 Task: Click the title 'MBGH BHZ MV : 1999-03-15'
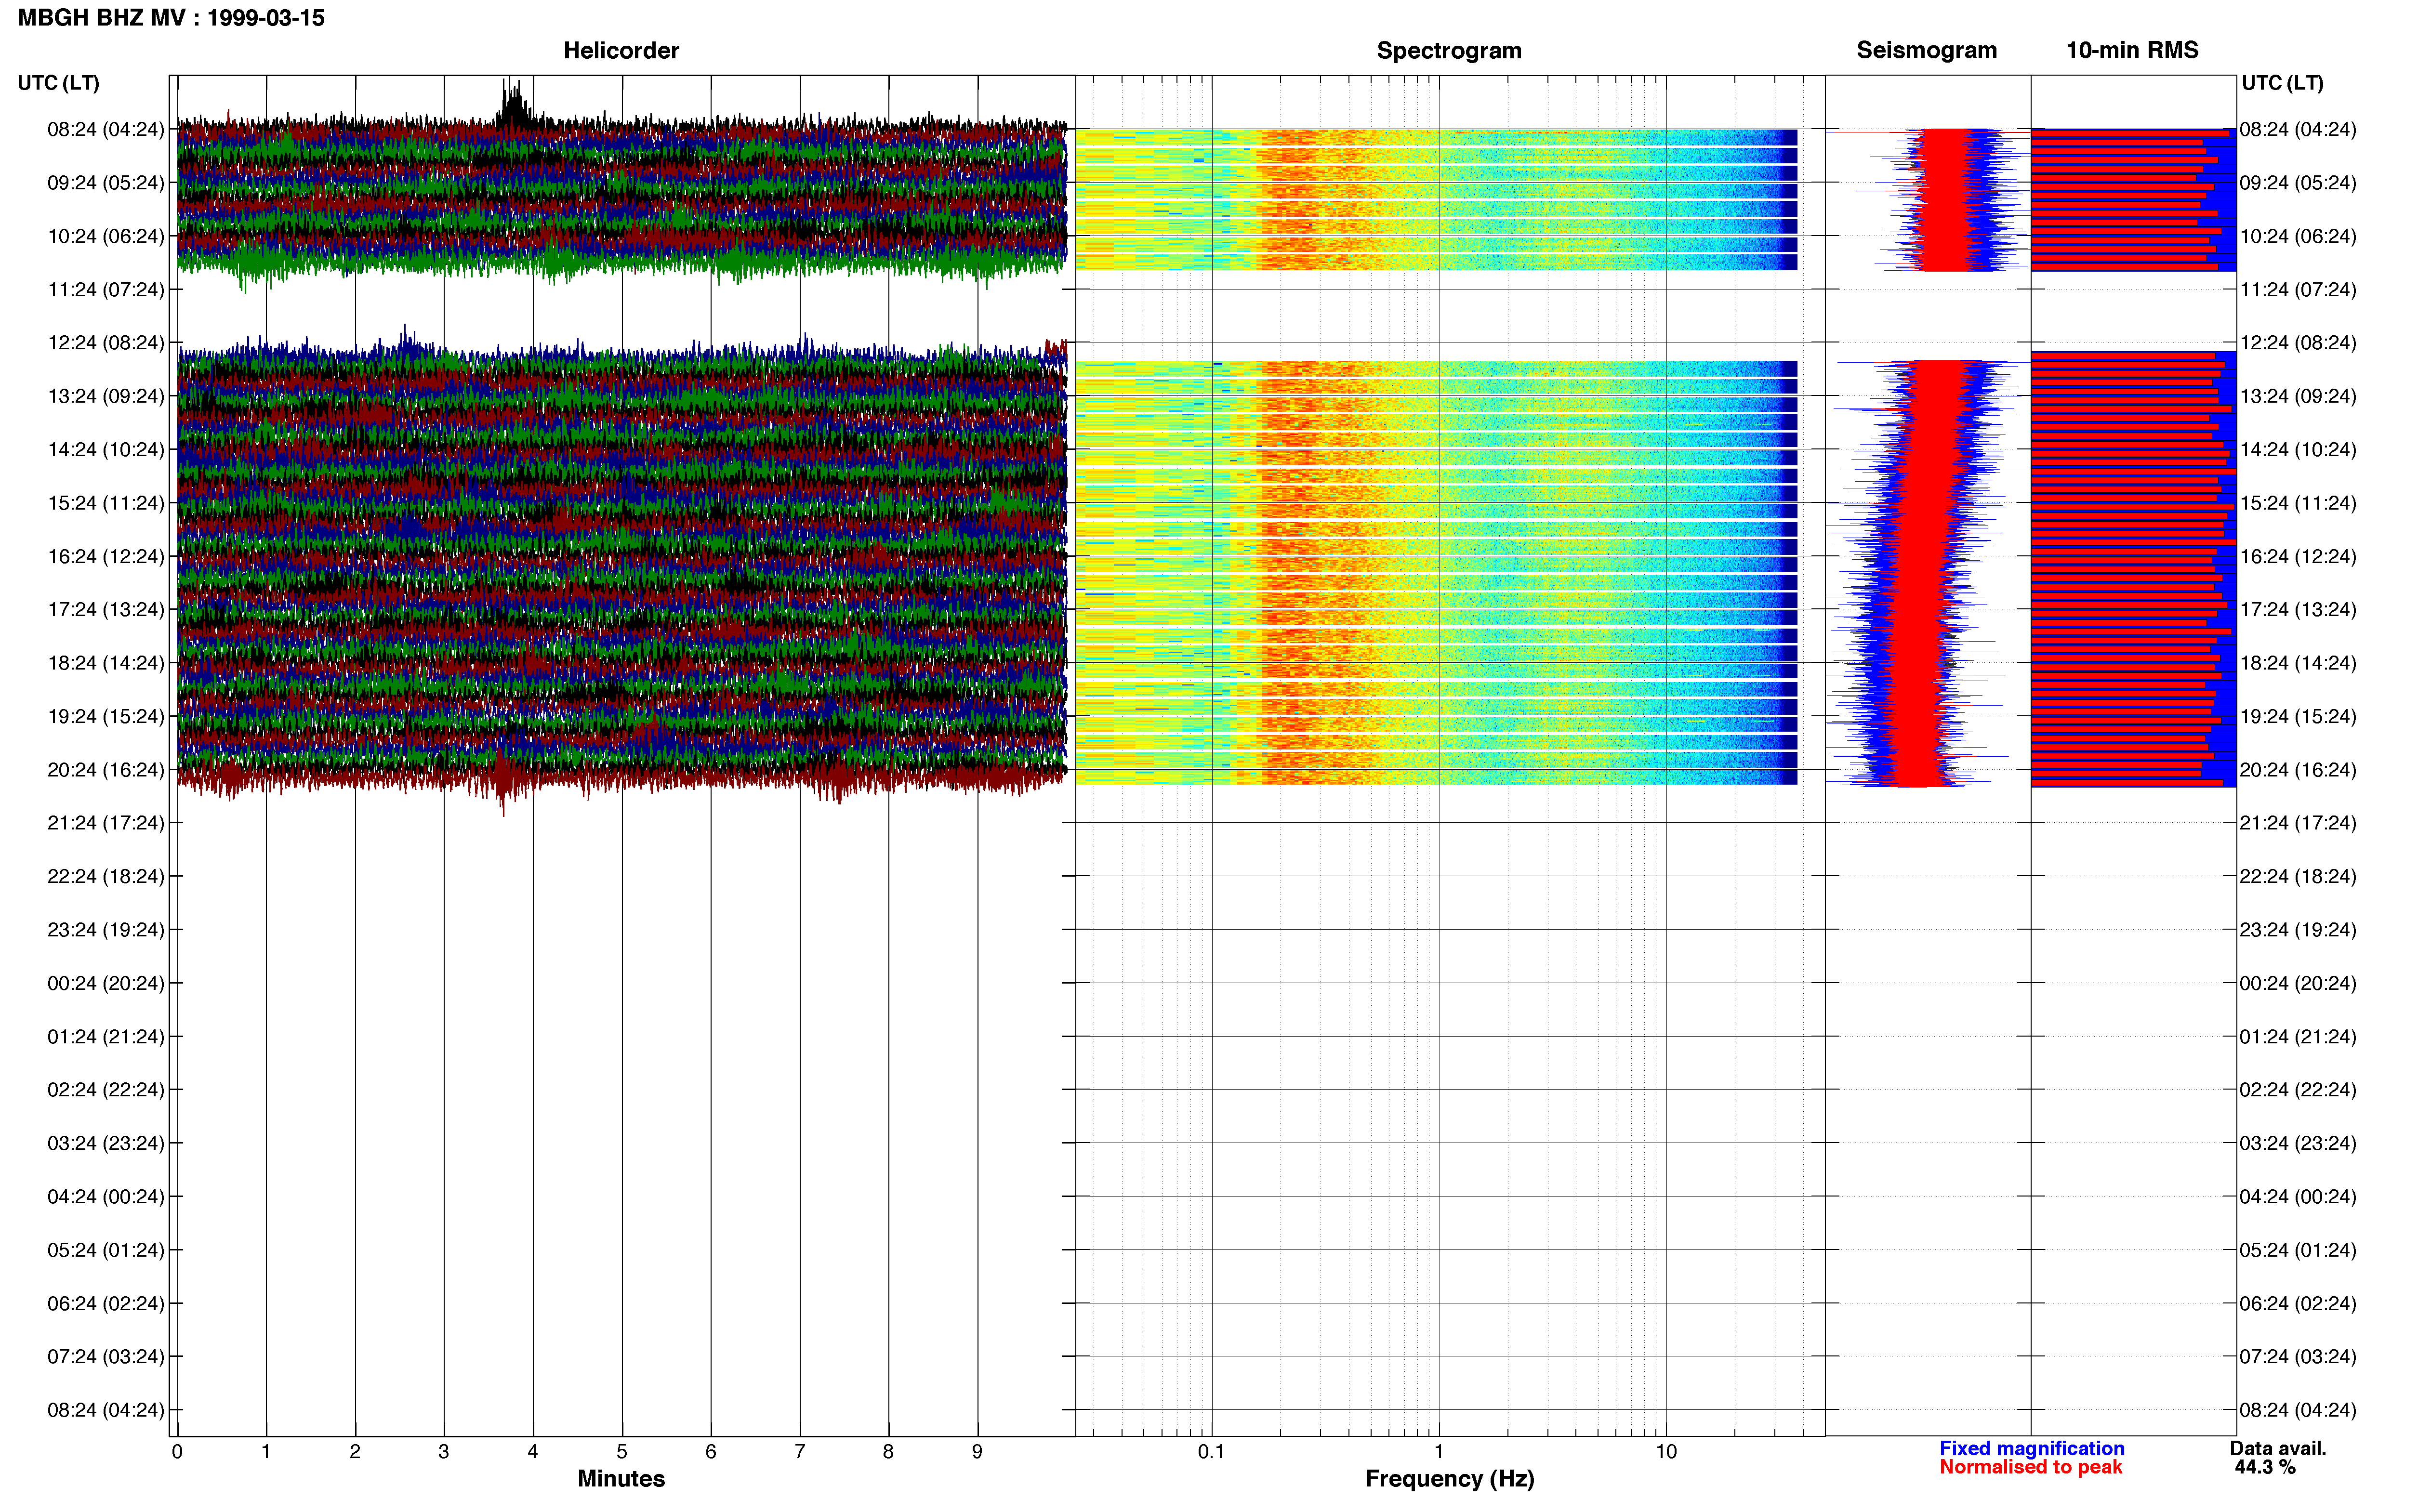[x=171, y=18]
